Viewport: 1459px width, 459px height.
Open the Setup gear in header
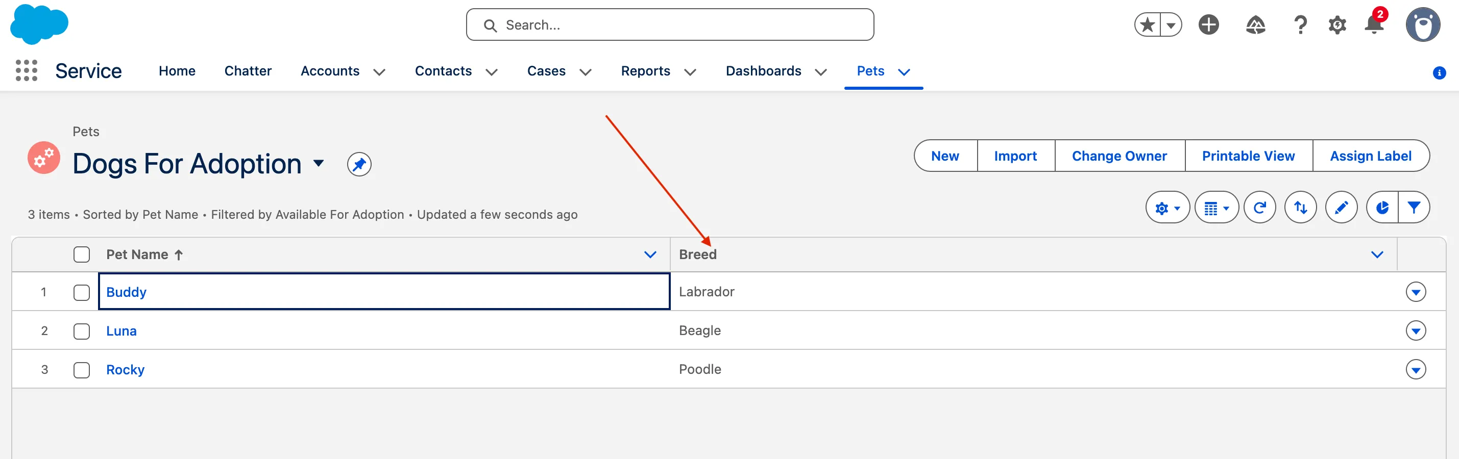(x=1336, y=25)
